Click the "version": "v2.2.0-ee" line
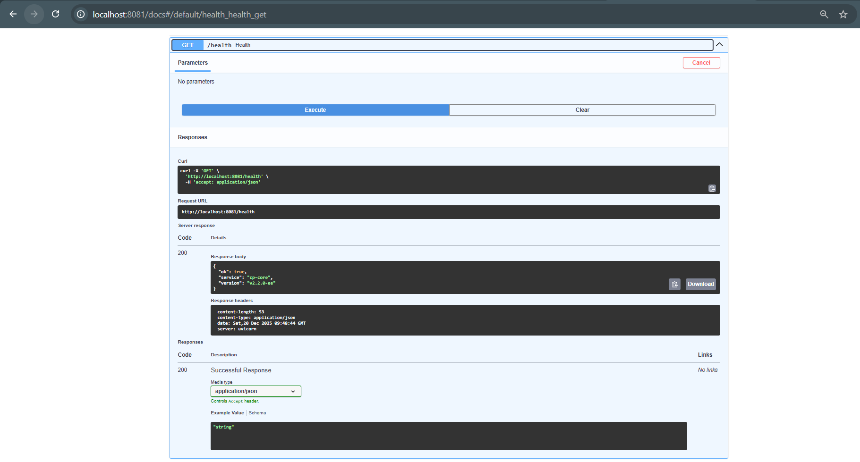The height and width of the screenshot is (462, 860). point(247,283)
